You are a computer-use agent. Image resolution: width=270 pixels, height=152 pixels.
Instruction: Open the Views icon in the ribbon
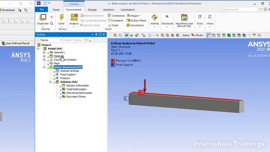click(x=210, y=17)
